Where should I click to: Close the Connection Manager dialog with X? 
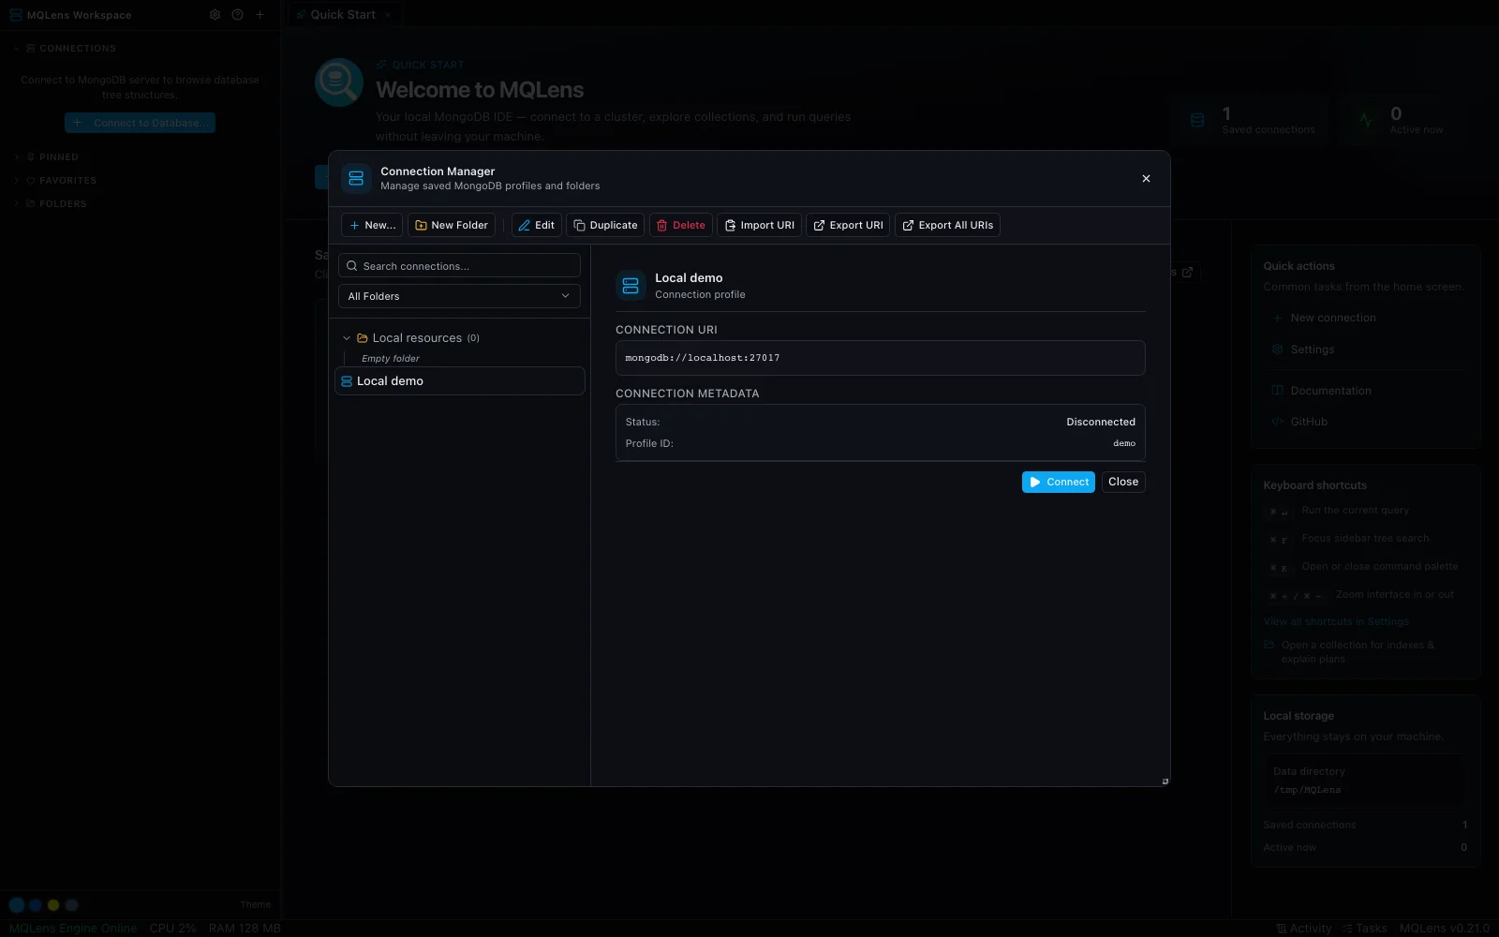pos(1146,178)
